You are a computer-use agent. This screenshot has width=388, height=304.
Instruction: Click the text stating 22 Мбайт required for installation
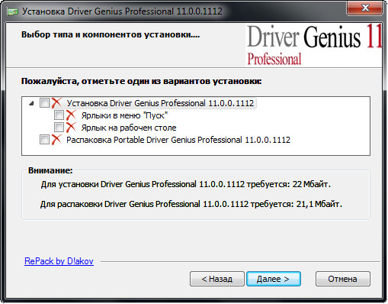(x=186, y=184)
